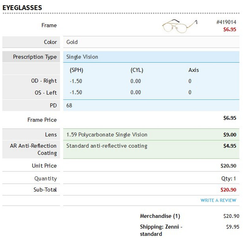
Task: Select the 1.59 Polycarbonate Single Vision lens
Action: [107, 135]
